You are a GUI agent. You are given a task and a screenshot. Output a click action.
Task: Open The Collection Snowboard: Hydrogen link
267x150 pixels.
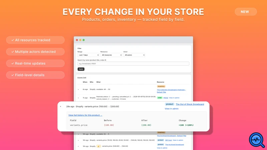click(x=171, y=91)
